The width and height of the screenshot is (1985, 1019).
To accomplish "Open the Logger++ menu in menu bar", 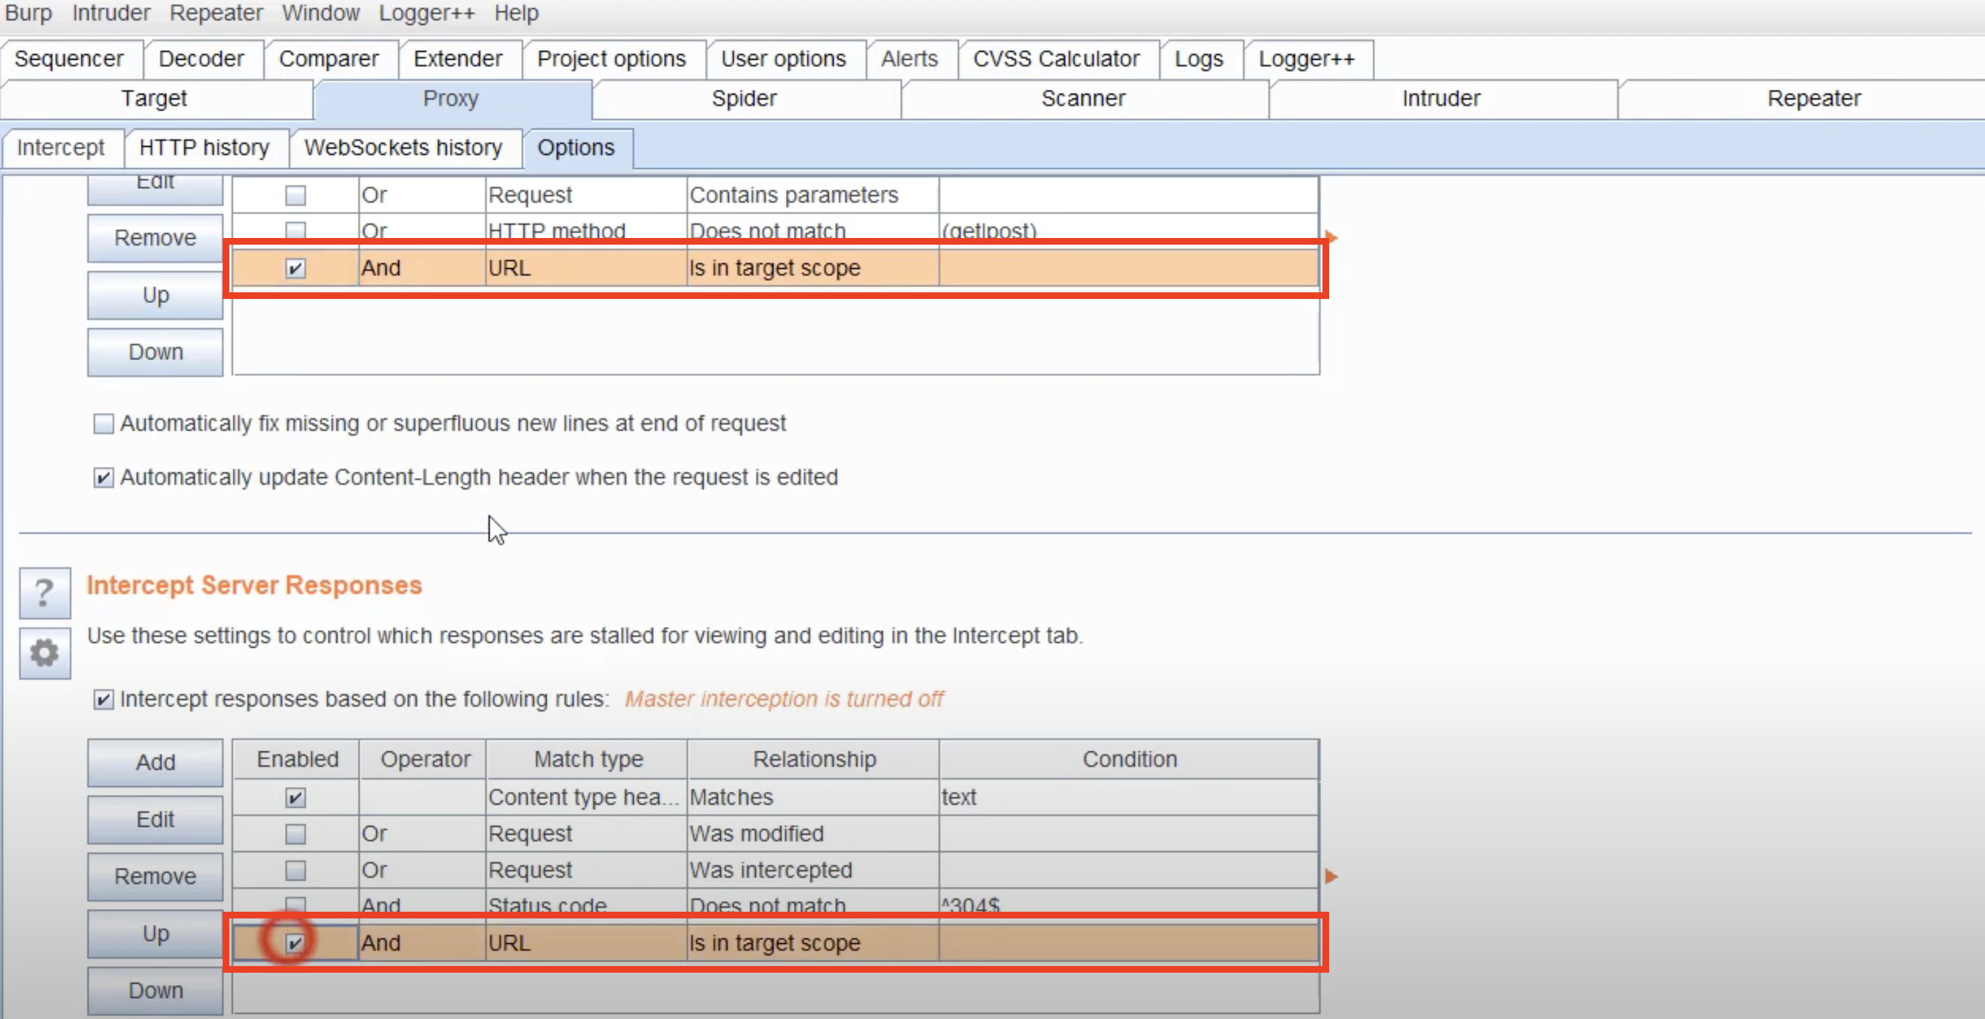I will [426, 13].
